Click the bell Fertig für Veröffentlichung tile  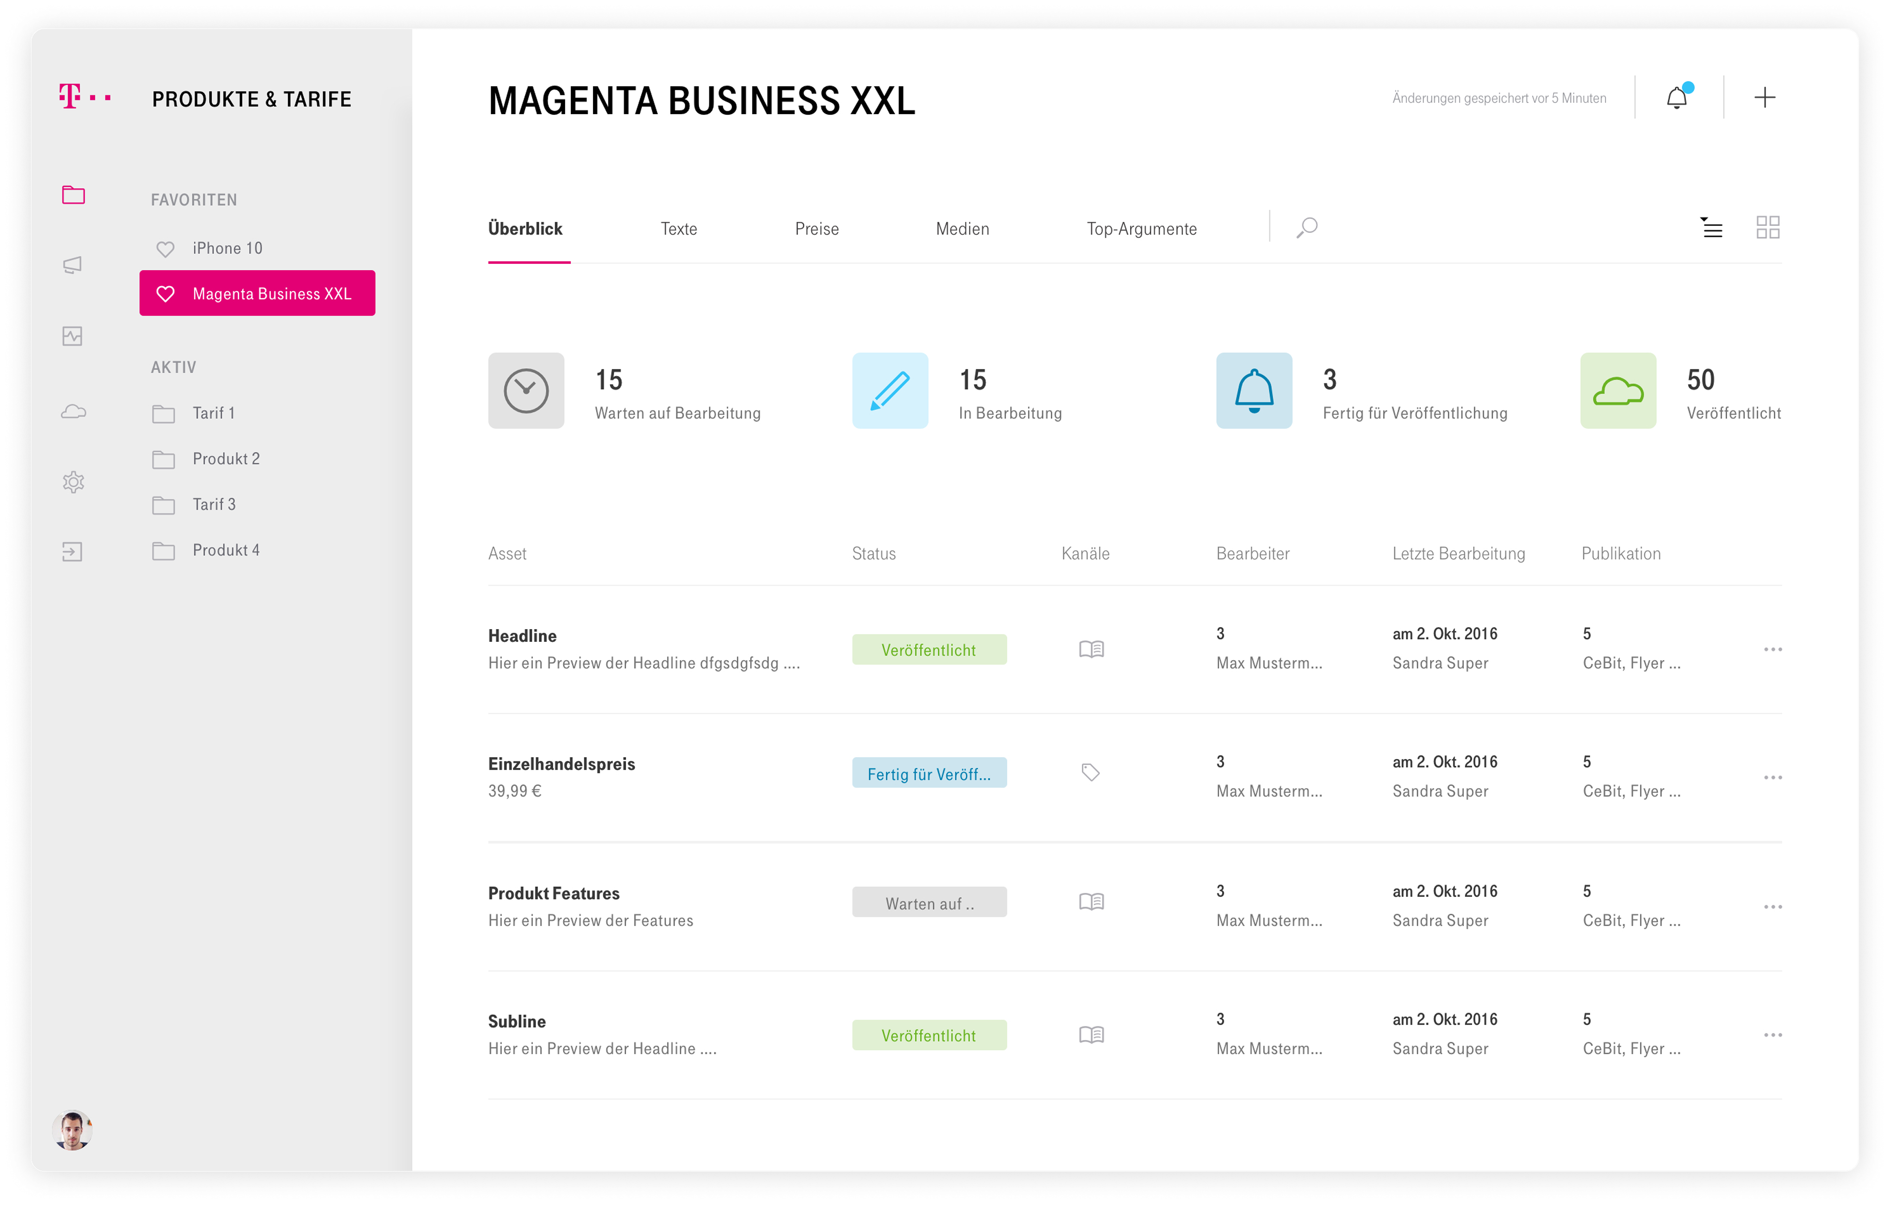click(1254, 390)
